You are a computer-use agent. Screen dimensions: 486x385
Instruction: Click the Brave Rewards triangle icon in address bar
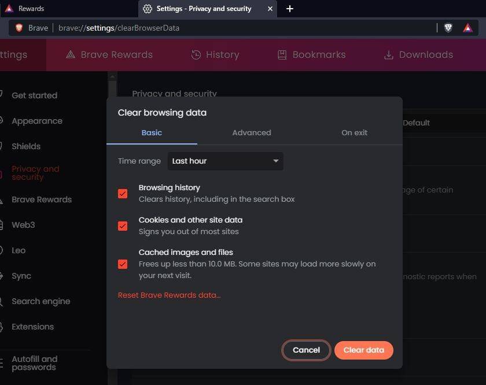pyautogui.click(x=467, y=28)
